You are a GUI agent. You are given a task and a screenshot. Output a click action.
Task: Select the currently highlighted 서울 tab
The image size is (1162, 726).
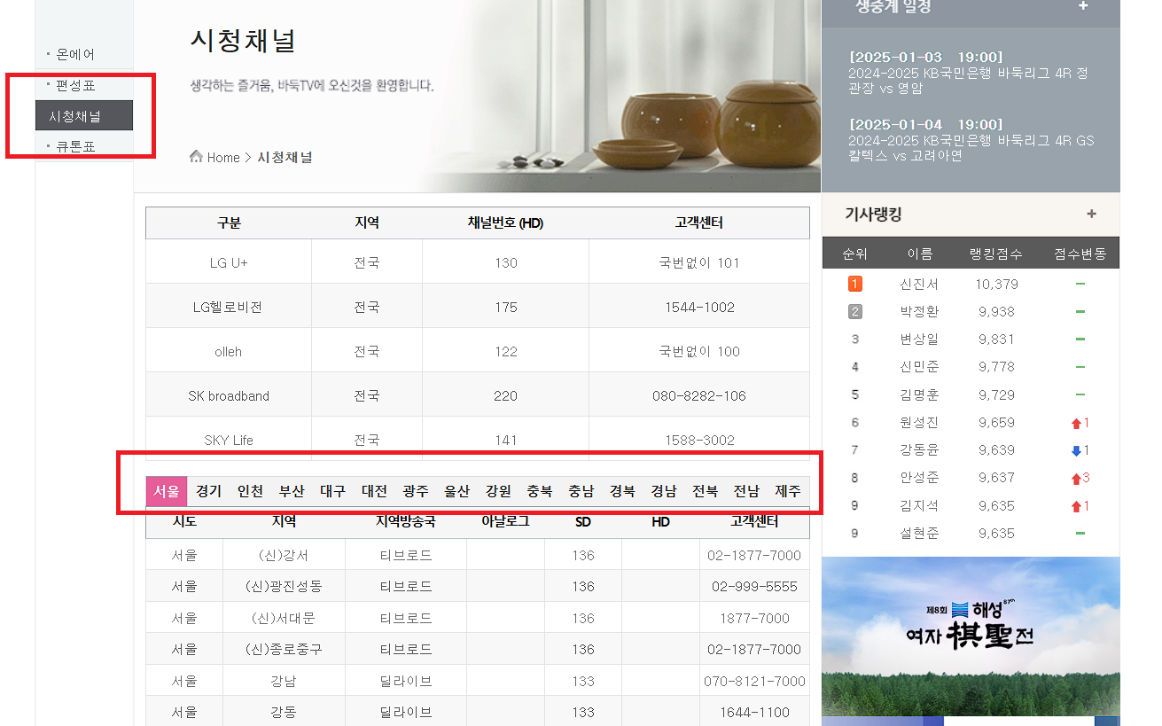coord(166,490)
